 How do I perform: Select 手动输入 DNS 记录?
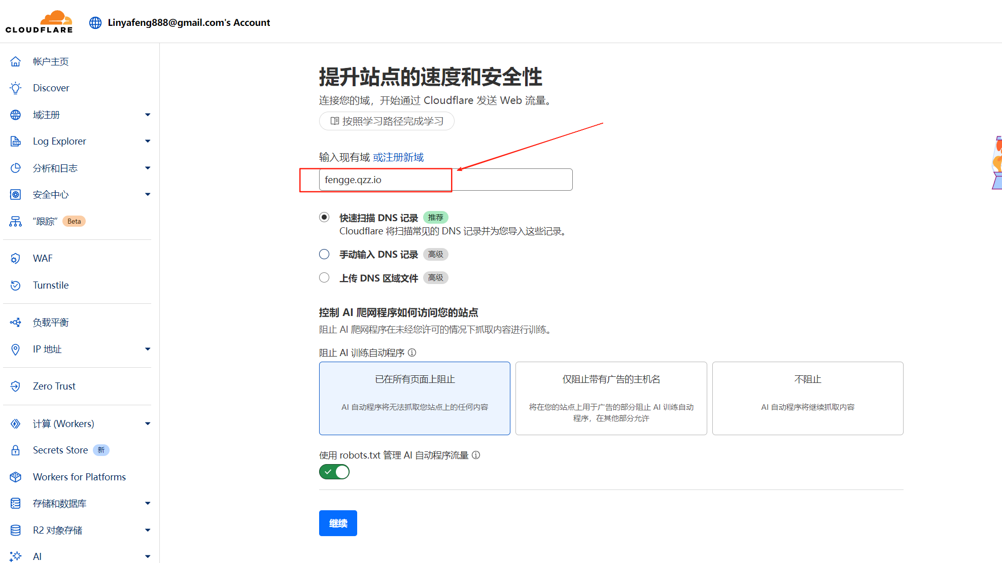click(324, 254)
